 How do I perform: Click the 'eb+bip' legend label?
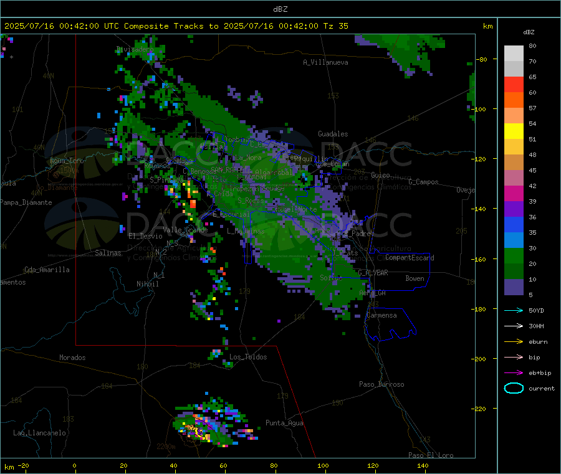(x=540, y=373)
